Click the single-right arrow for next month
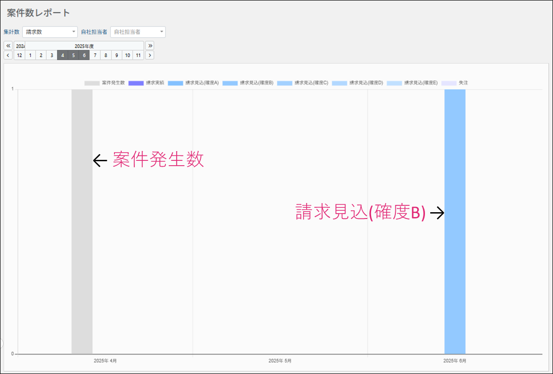Viewport: 553px width, 374px height. [150, 55]
